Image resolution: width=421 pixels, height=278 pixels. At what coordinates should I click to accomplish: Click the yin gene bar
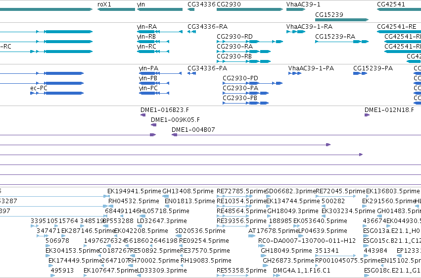point(160,9)
